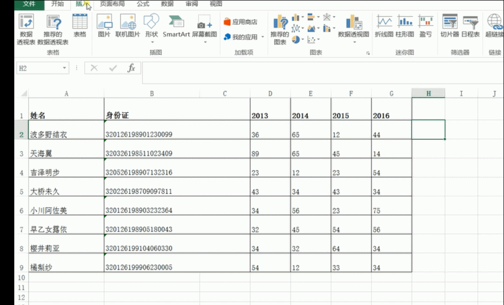Image resolution: width=504 pixels, height=305 pixels.
Task: Insert a line chart from the Charts group
Action: 296,28
